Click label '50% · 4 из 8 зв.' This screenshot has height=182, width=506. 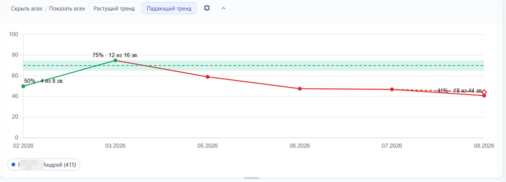[44, 81]
